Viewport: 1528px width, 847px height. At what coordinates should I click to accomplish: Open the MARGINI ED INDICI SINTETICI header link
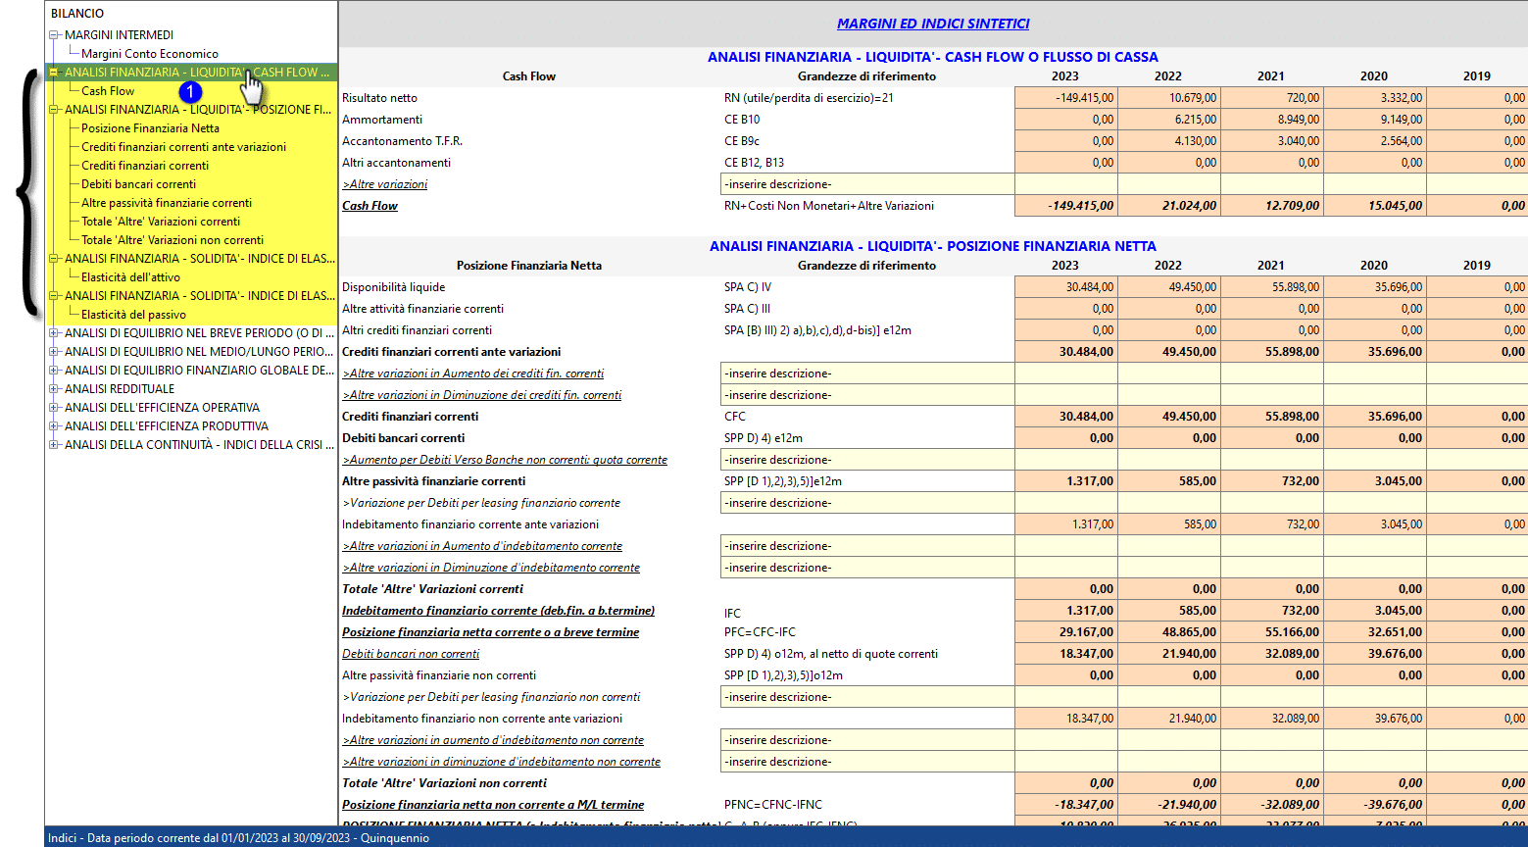point(933,24)
